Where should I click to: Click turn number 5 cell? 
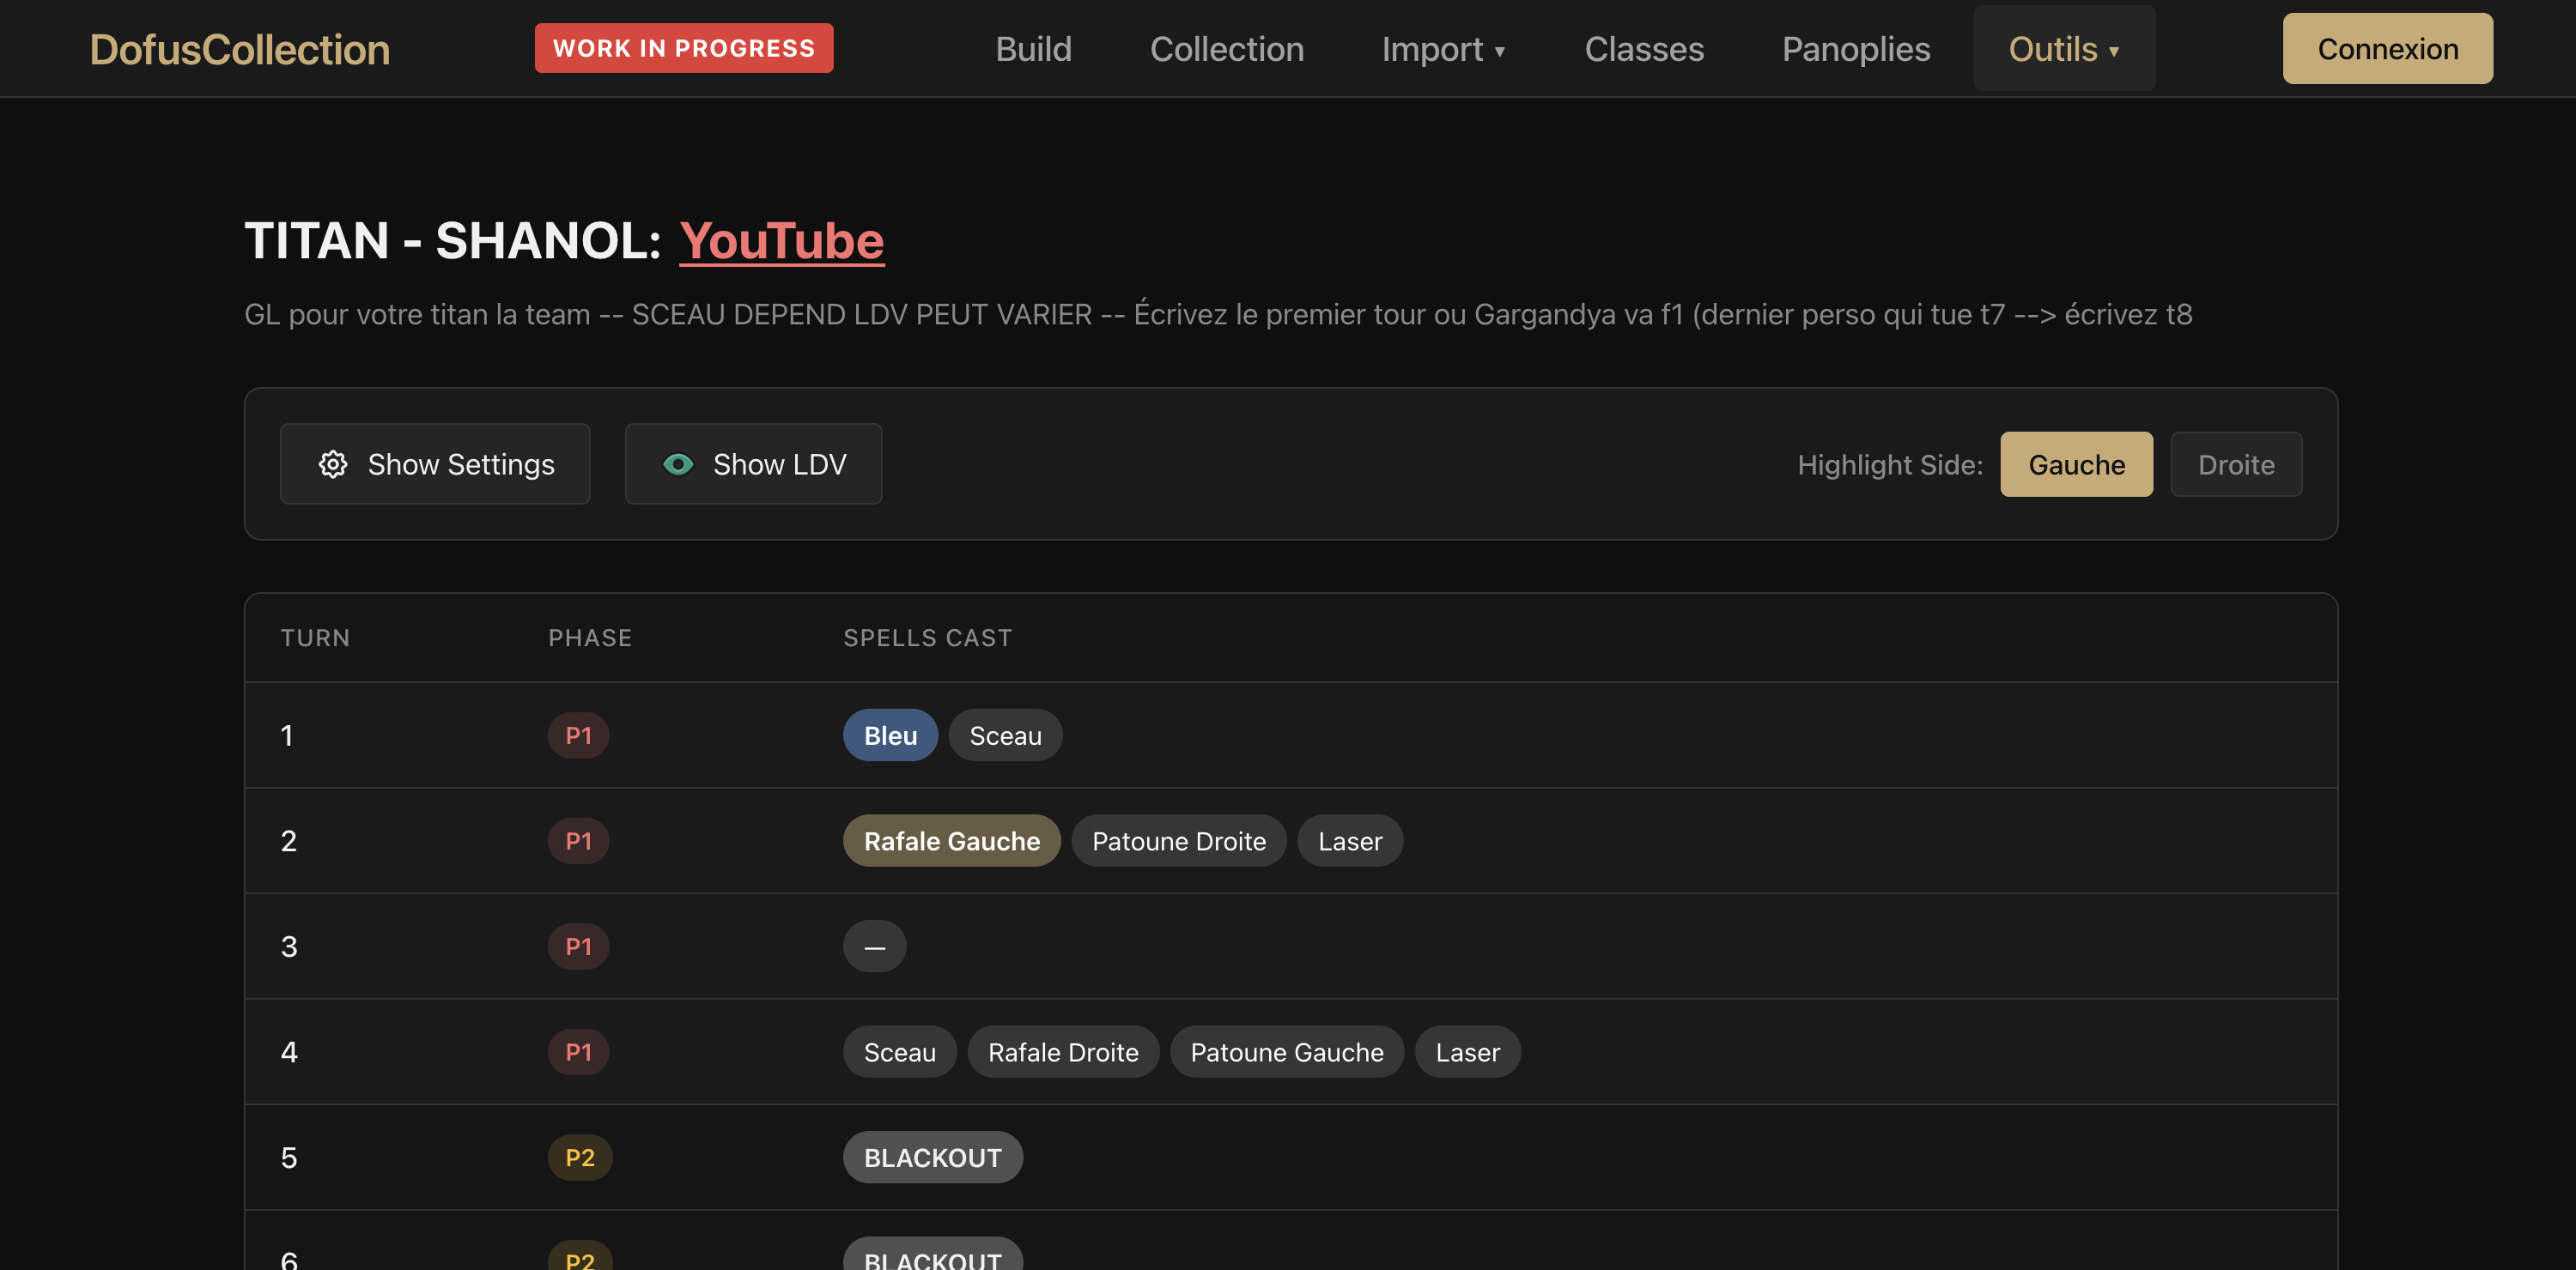[288, 1157]
